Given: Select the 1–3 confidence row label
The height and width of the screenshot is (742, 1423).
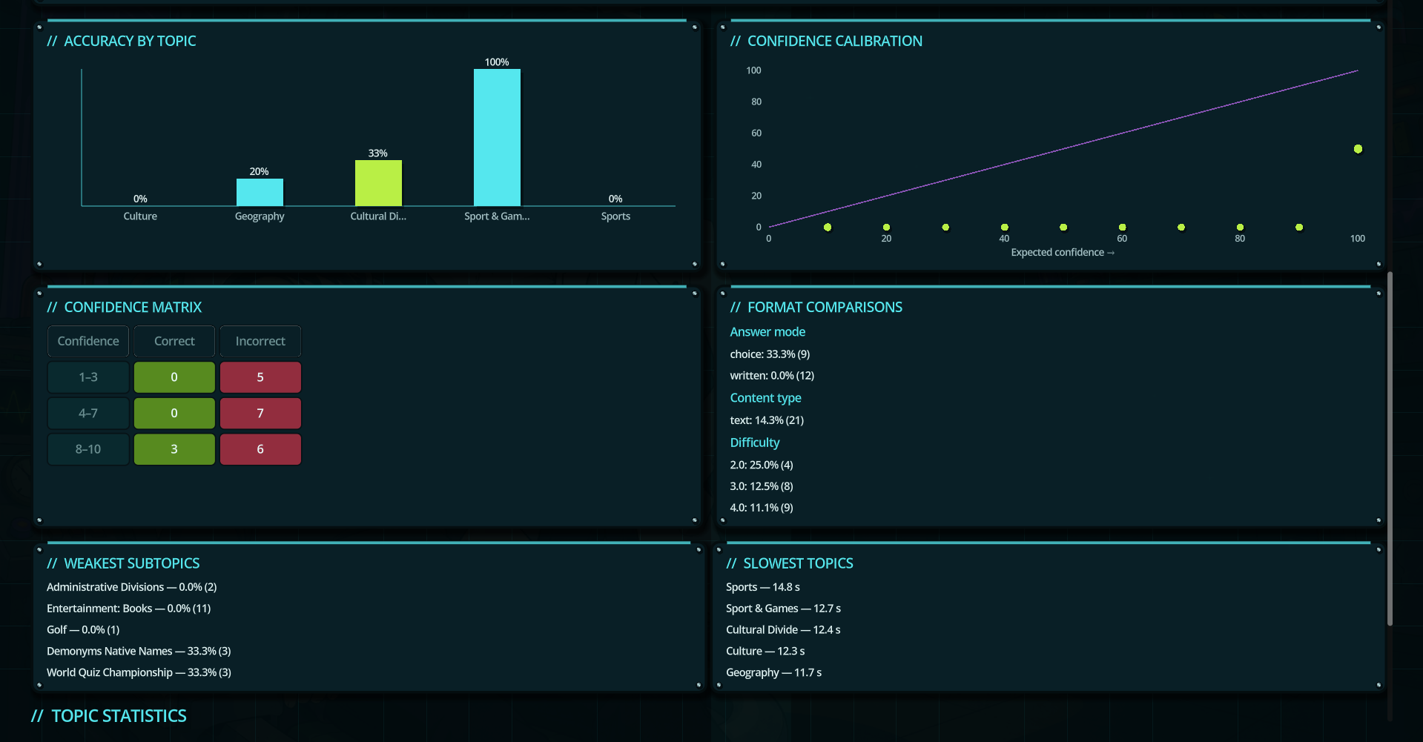Looking at the screenshot, I should click(88, 377).
